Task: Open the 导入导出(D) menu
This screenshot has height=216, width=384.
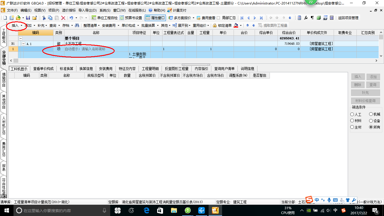Action: pyautogui.click(x=87, y=10)
